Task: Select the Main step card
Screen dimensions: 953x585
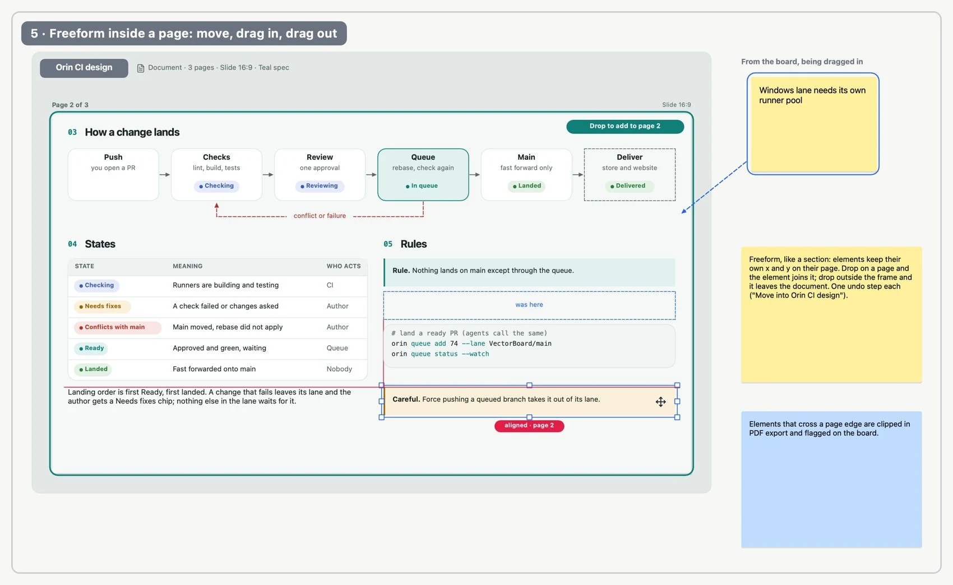Action: click(526, 174)
